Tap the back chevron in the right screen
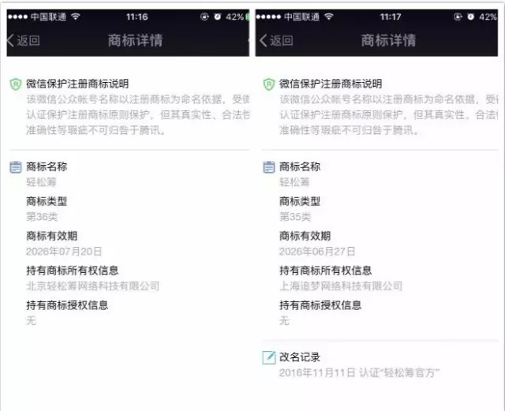Viewport: 505px width, 411px height. [x=263, y=40]
